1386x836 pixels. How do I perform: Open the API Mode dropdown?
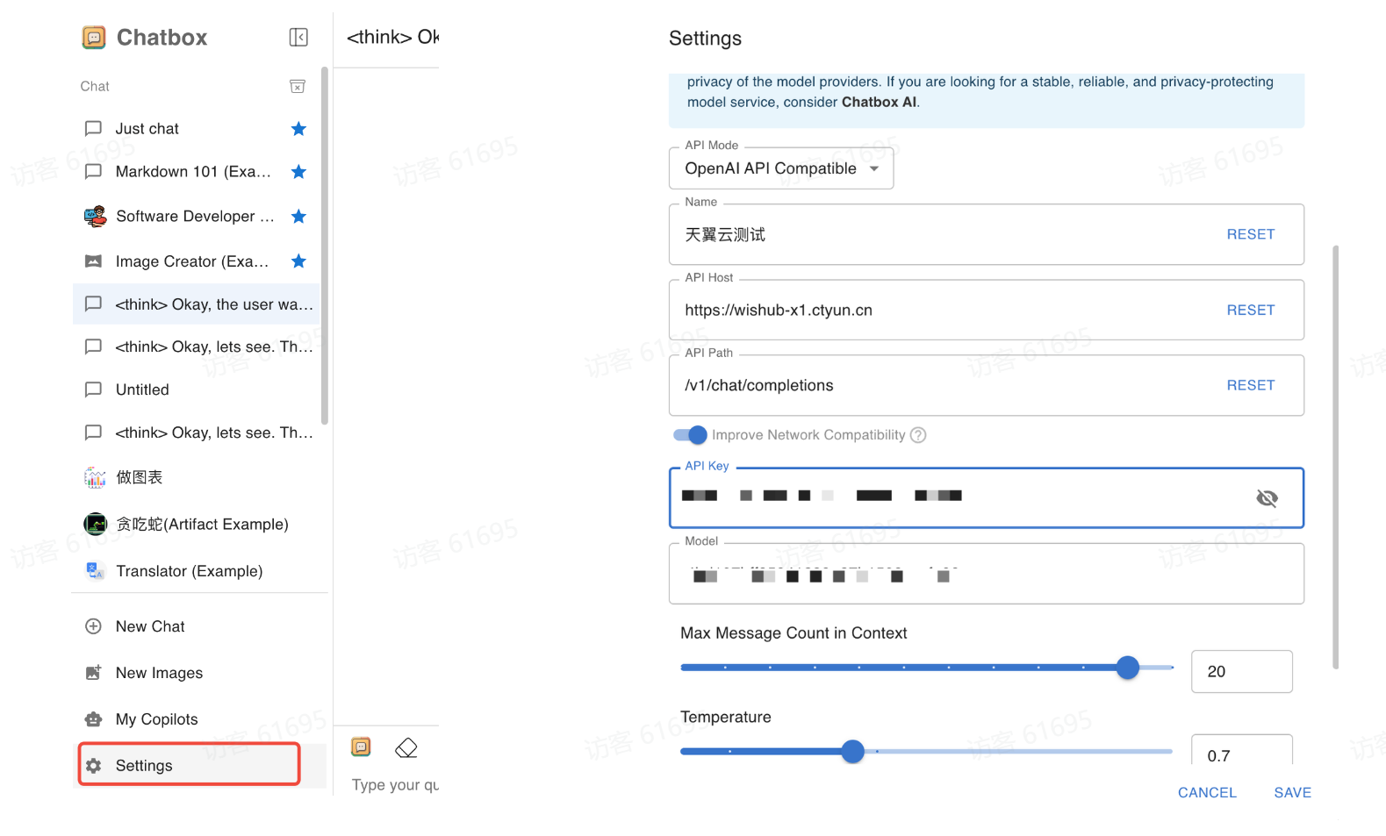click(781, 168)
